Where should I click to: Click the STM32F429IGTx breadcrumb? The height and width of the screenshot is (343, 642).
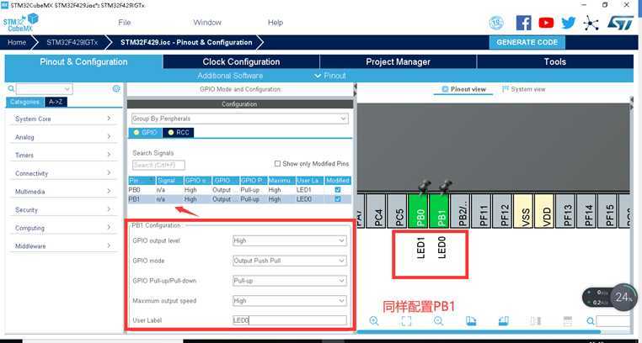72,43
